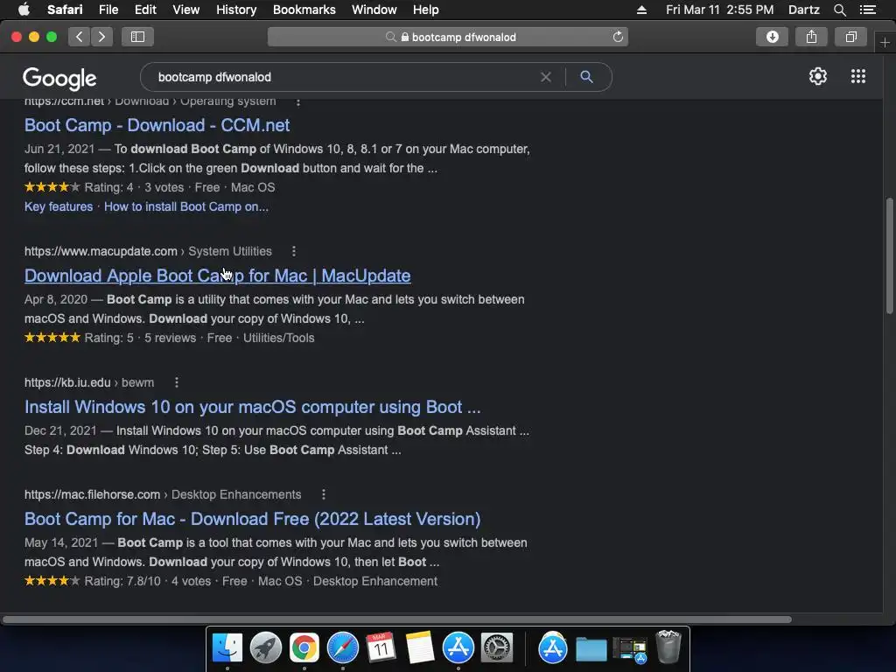Open the Help menu
The image size is (896, 672).
coord(426,10)
